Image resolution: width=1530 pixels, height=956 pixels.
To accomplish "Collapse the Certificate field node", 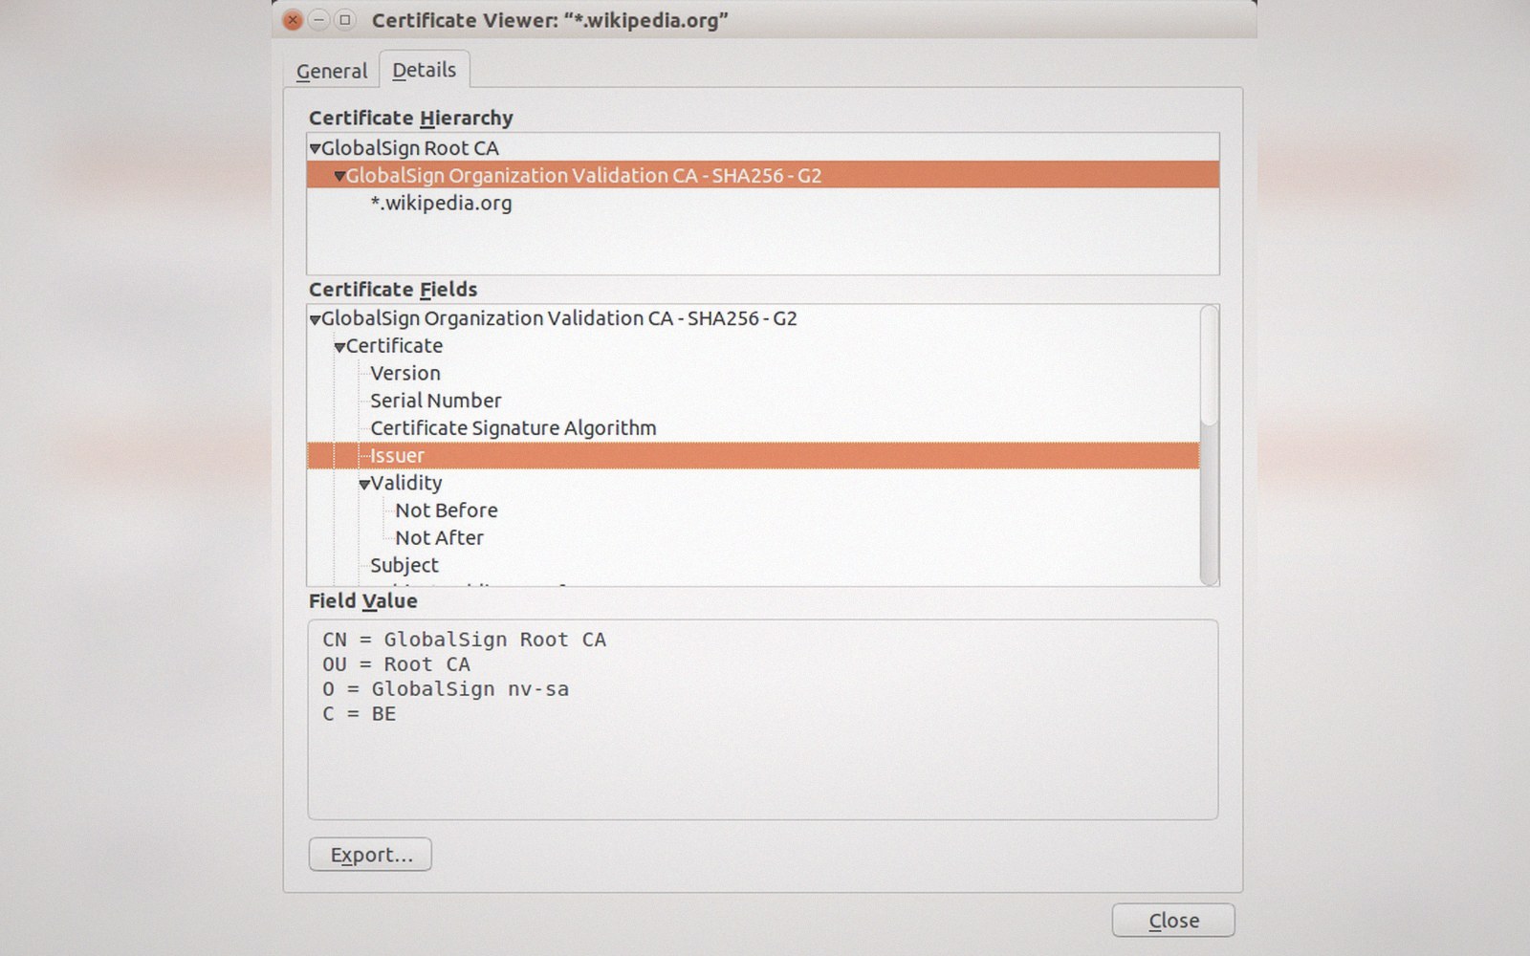I will pos(339,347).
